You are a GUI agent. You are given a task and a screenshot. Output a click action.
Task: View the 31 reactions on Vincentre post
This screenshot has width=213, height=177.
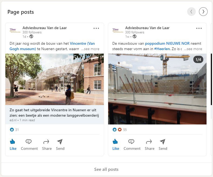(14, 130)
